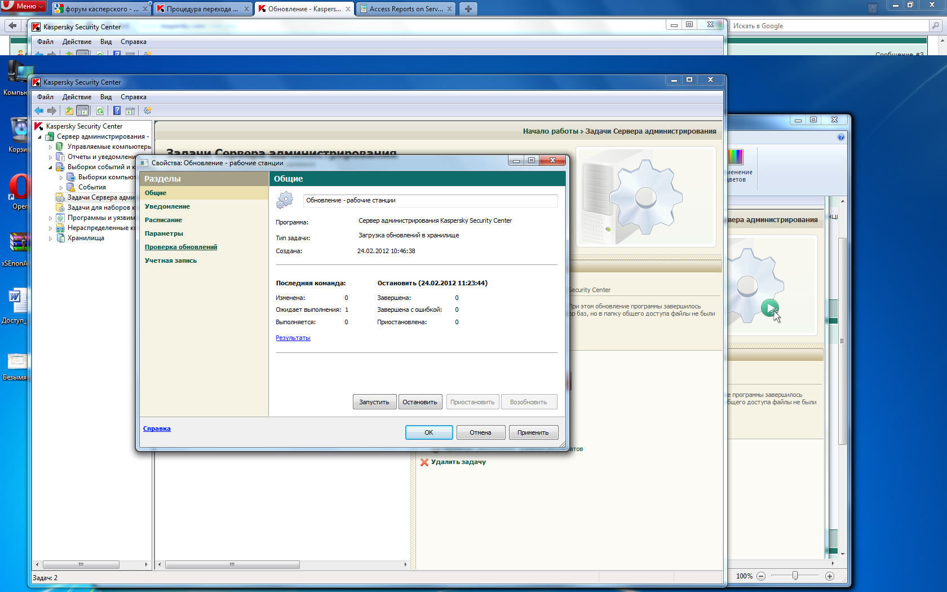Click the Отчеты и уведомления icon in the tree
The height and width of the screenshot is (592, 947).
coord(60,157)
